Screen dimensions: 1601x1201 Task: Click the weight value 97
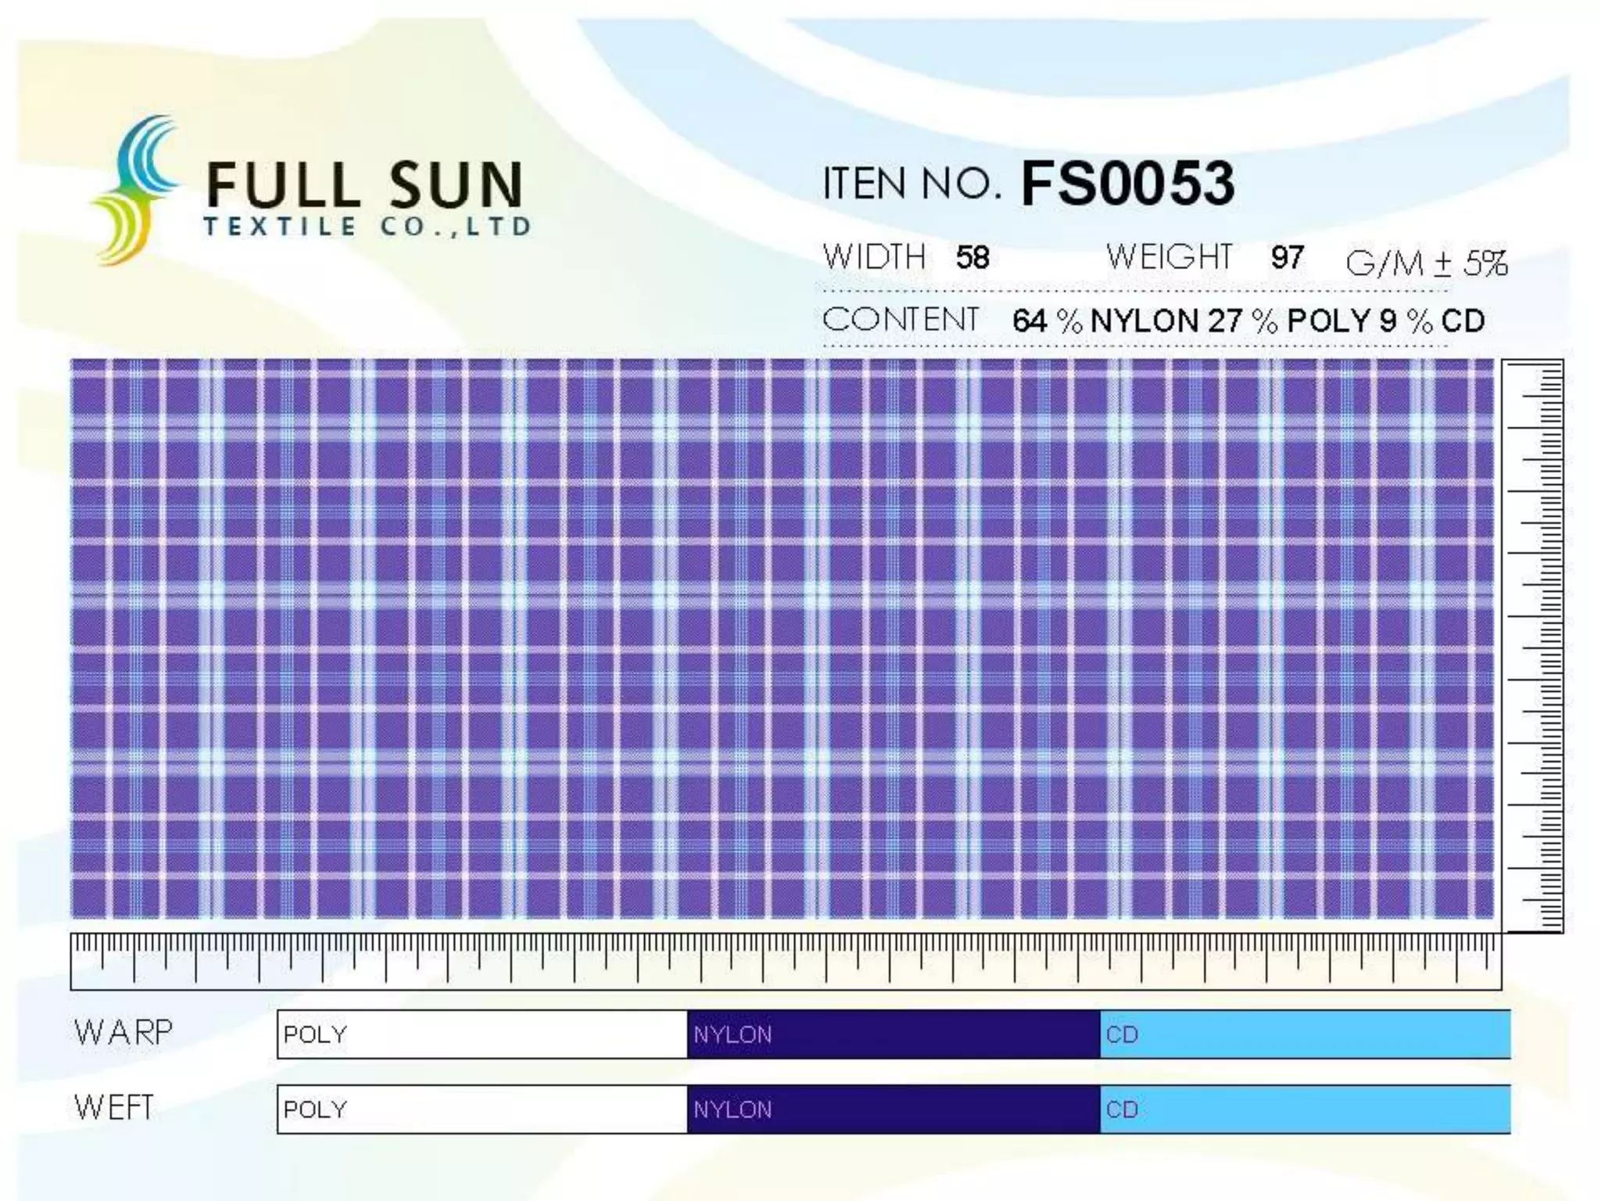pos(1287,257)
